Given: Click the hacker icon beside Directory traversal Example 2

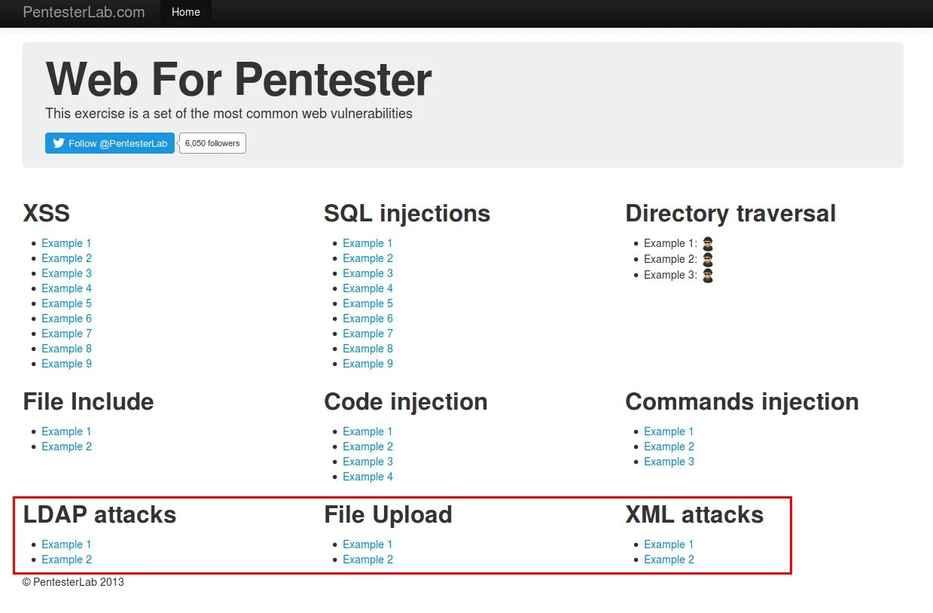Looking at the screenshot, I should tap(707, 260).
